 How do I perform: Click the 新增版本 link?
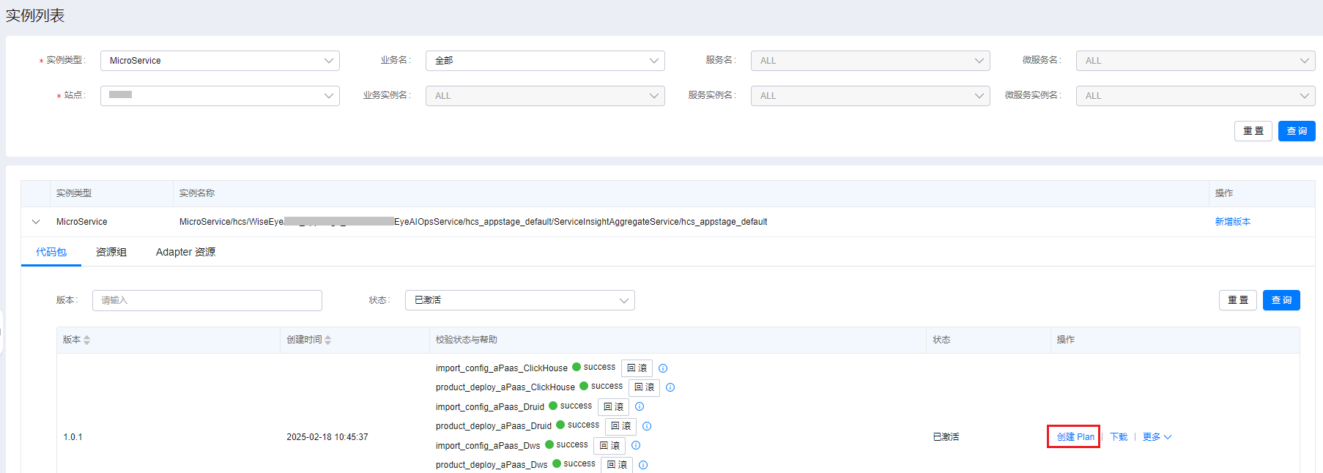click(1232, 222)
